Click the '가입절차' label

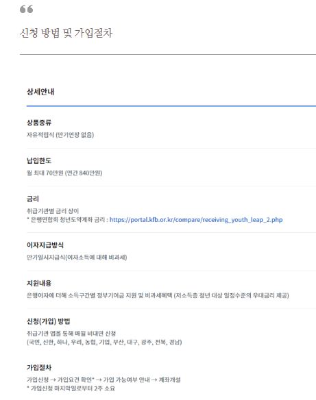(x=39, y=367)
